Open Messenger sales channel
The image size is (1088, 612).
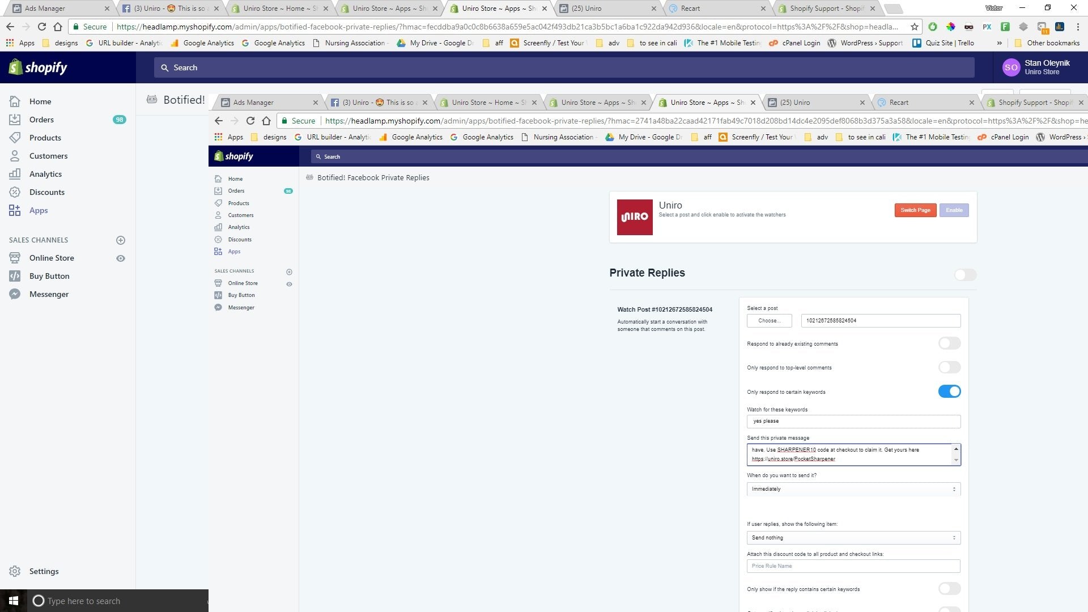(x=49, y=294)
